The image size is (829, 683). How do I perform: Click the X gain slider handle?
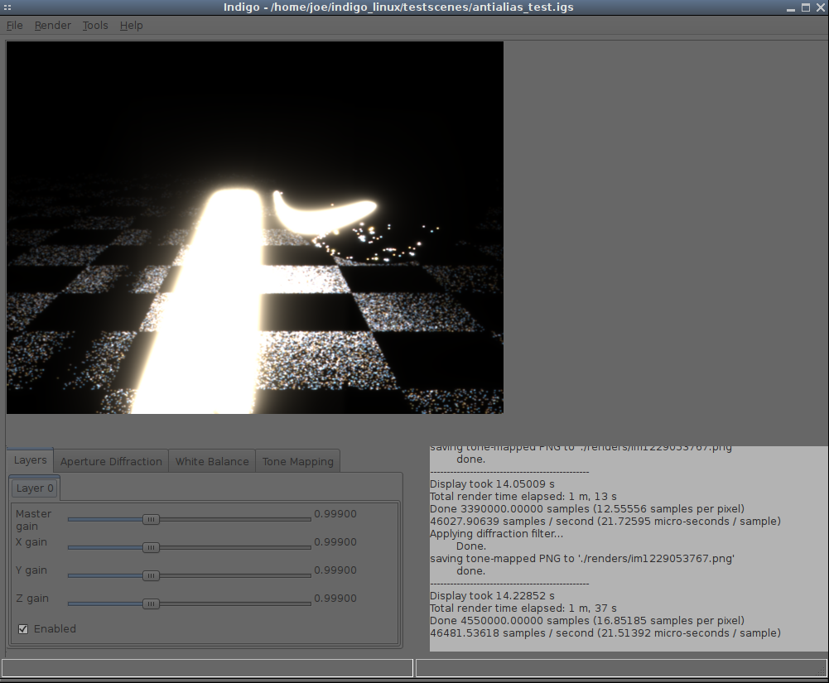coord(151,547)
